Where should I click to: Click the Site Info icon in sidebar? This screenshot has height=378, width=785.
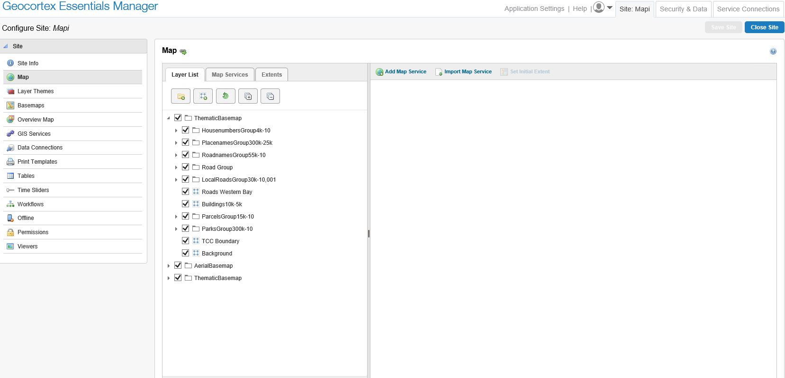[10, 63]
